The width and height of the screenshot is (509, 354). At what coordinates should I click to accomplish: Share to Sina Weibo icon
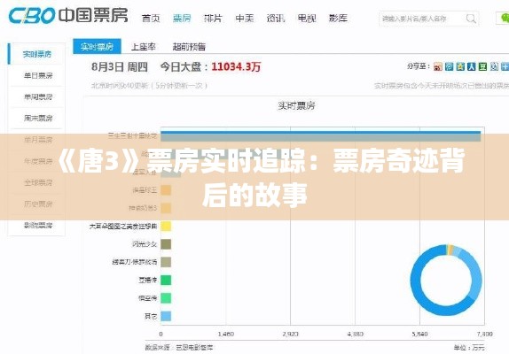(438, 66)
